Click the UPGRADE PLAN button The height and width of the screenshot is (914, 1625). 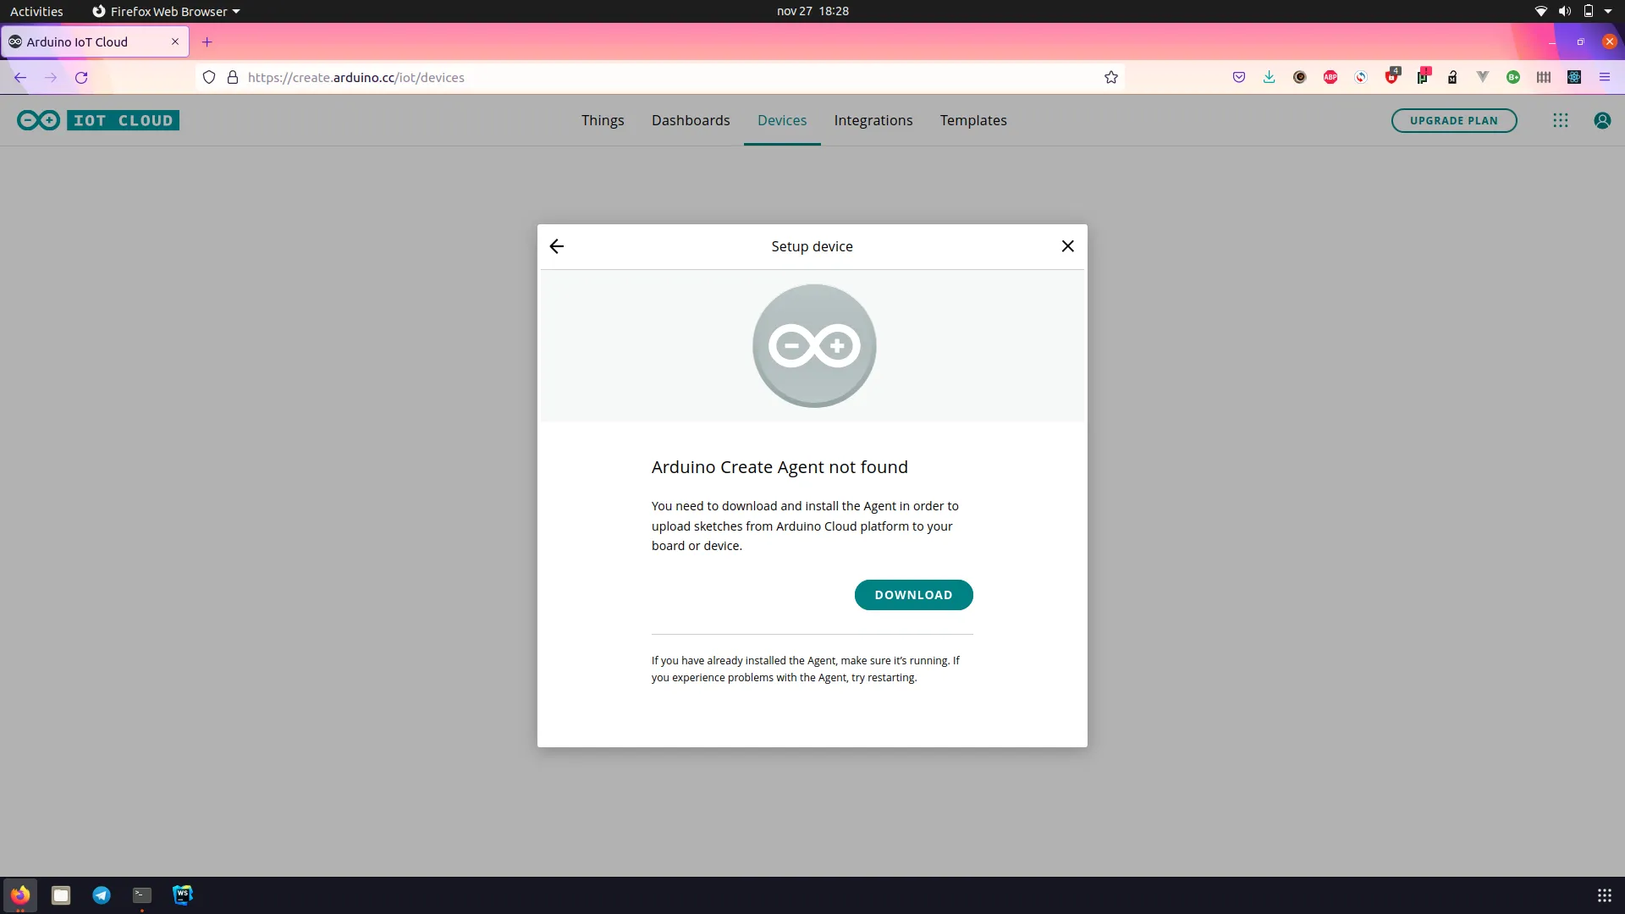[1454, 120]
